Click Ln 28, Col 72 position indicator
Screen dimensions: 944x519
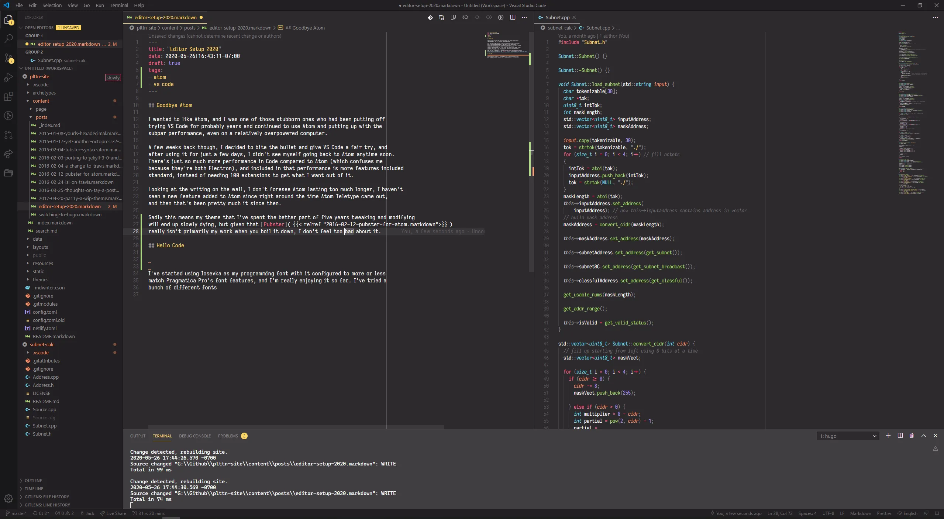pos(780,513)
